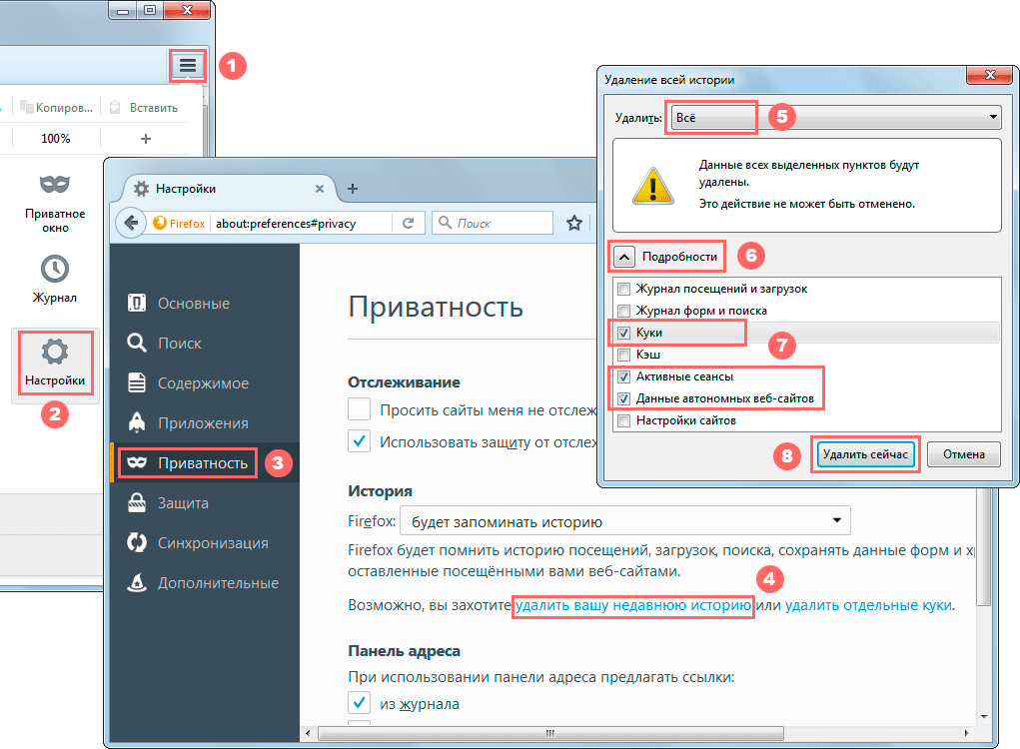Toggle Журнал форм и поиска checkbox

(x=623, y=311)
